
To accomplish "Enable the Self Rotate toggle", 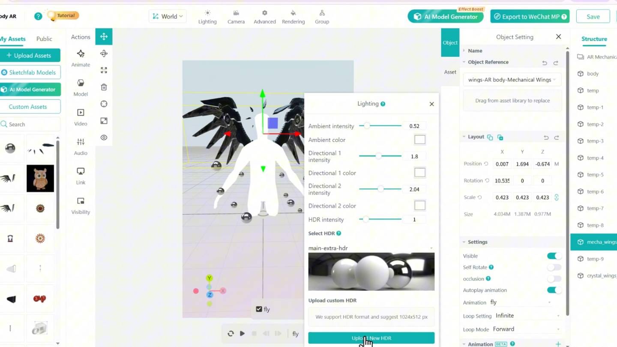I will pos(554,267).
